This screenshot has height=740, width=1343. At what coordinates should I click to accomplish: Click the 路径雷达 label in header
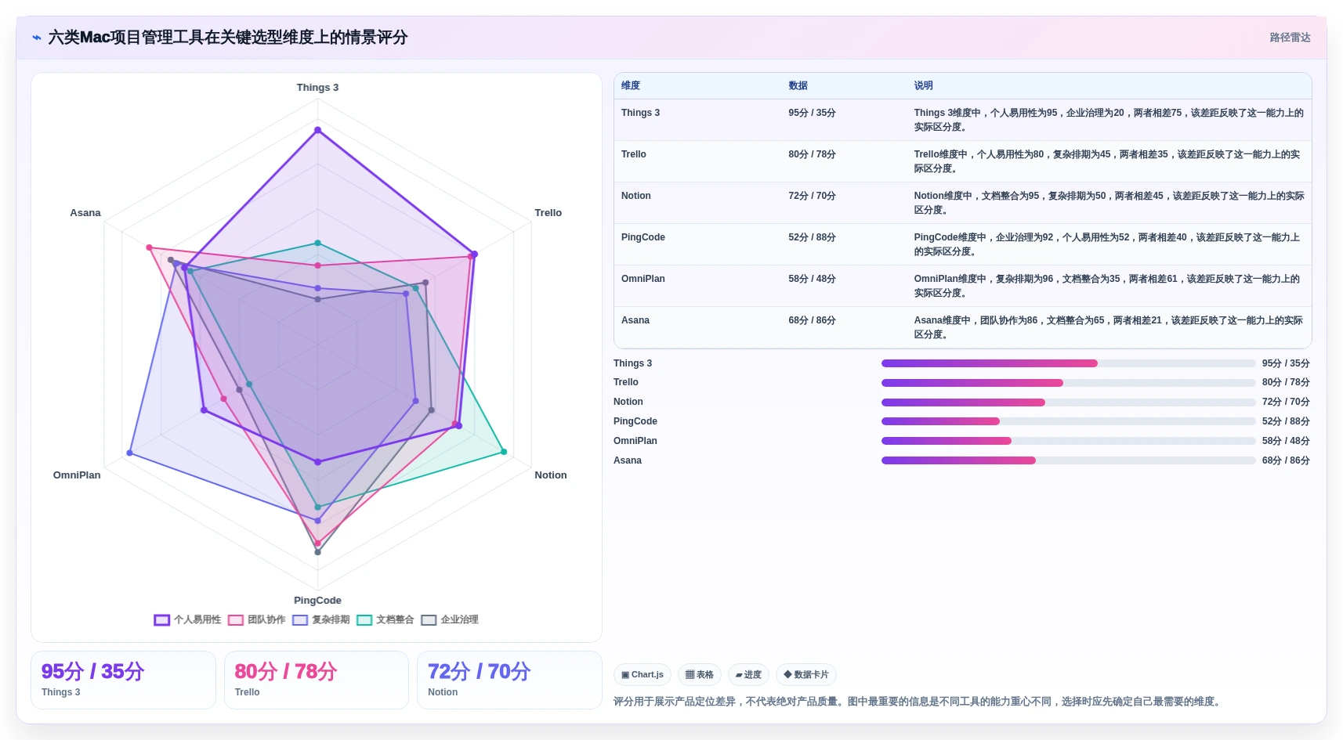(1290, 38)
